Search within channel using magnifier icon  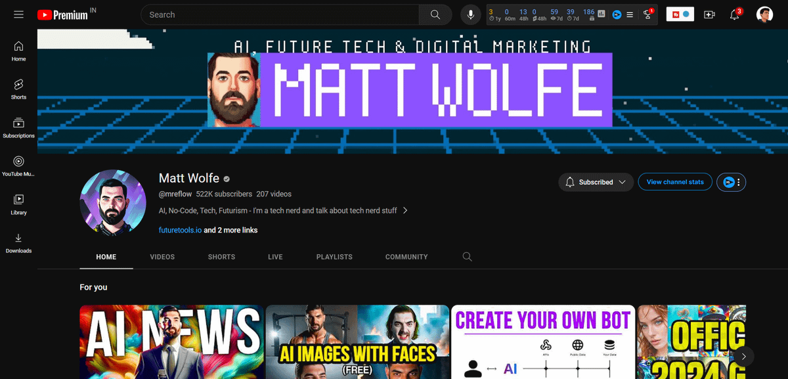(467, 257)
